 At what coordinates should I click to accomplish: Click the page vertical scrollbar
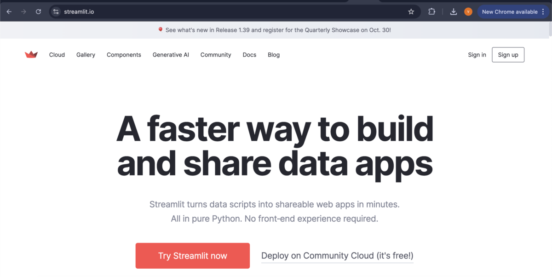click(550, 30)
